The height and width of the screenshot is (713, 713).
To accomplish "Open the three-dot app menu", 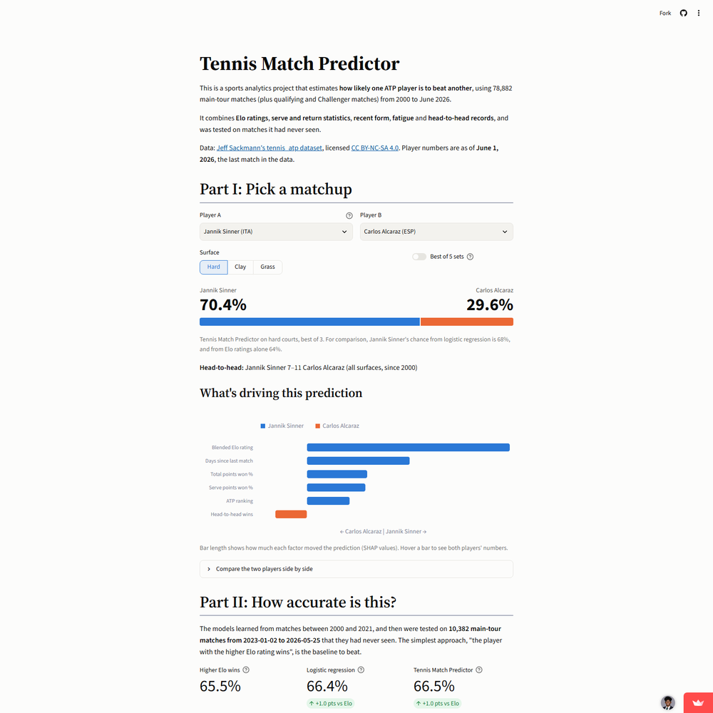I will (699, 13).
